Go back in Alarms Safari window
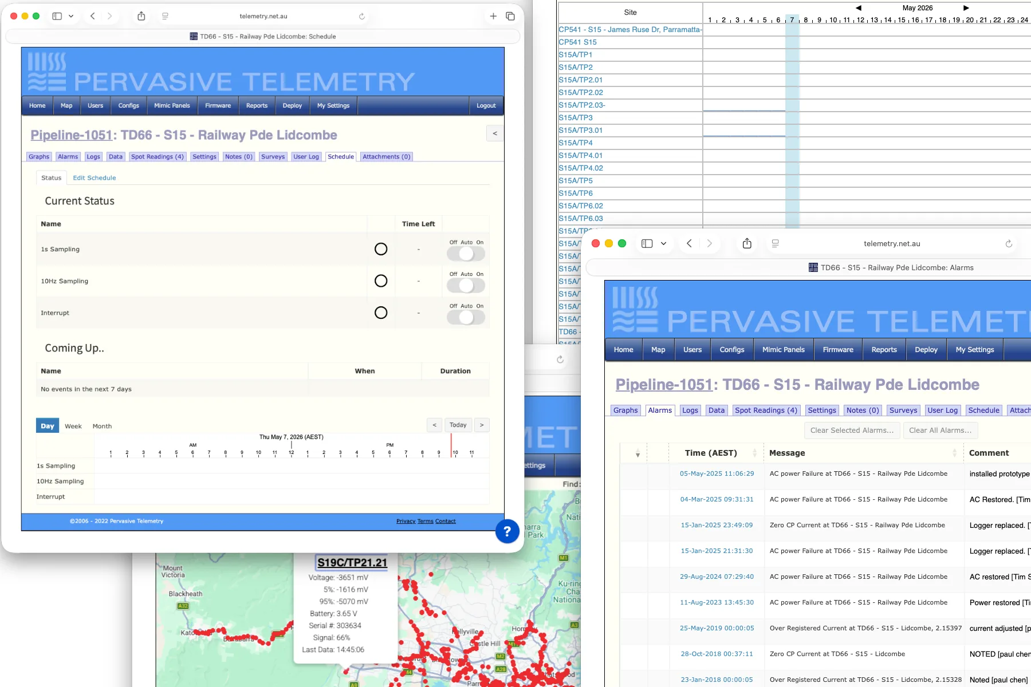The width and height of the screenshot is (1031, 687). point(689,243)
